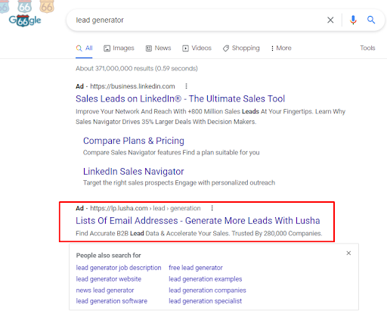Open three-dot menu for Lusha ad
Screen dimensions: 387x314
[x=212, y=208]
